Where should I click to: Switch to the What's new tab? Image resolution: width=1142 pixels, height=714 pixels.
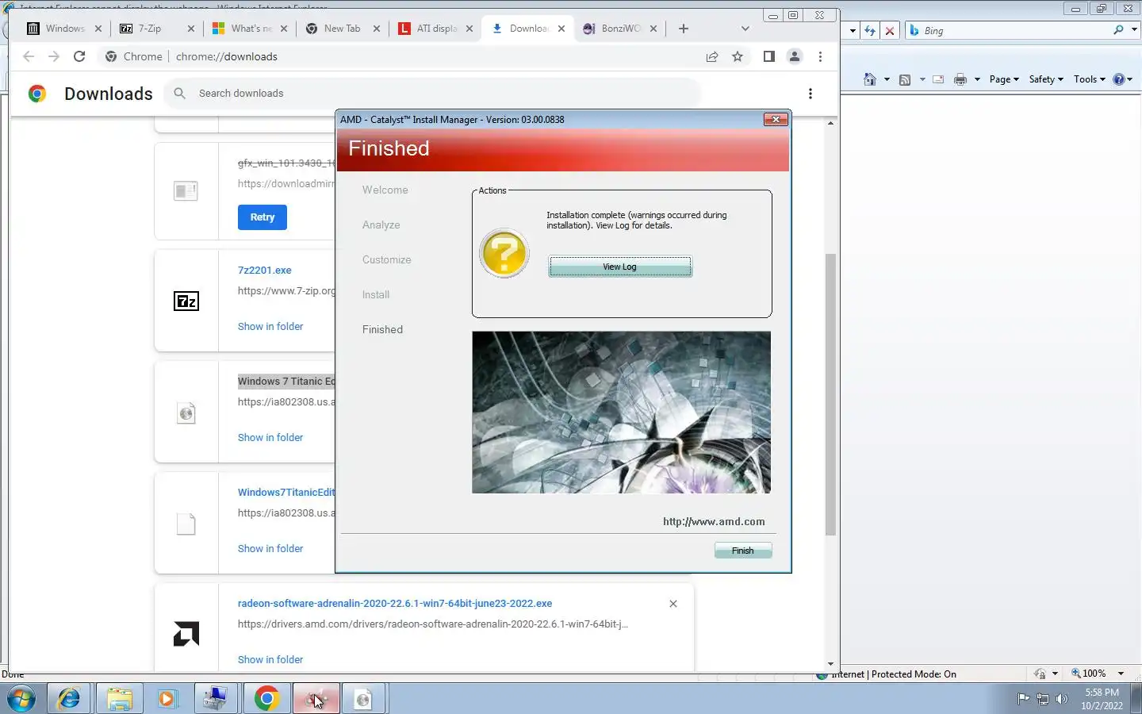(249, 28)
